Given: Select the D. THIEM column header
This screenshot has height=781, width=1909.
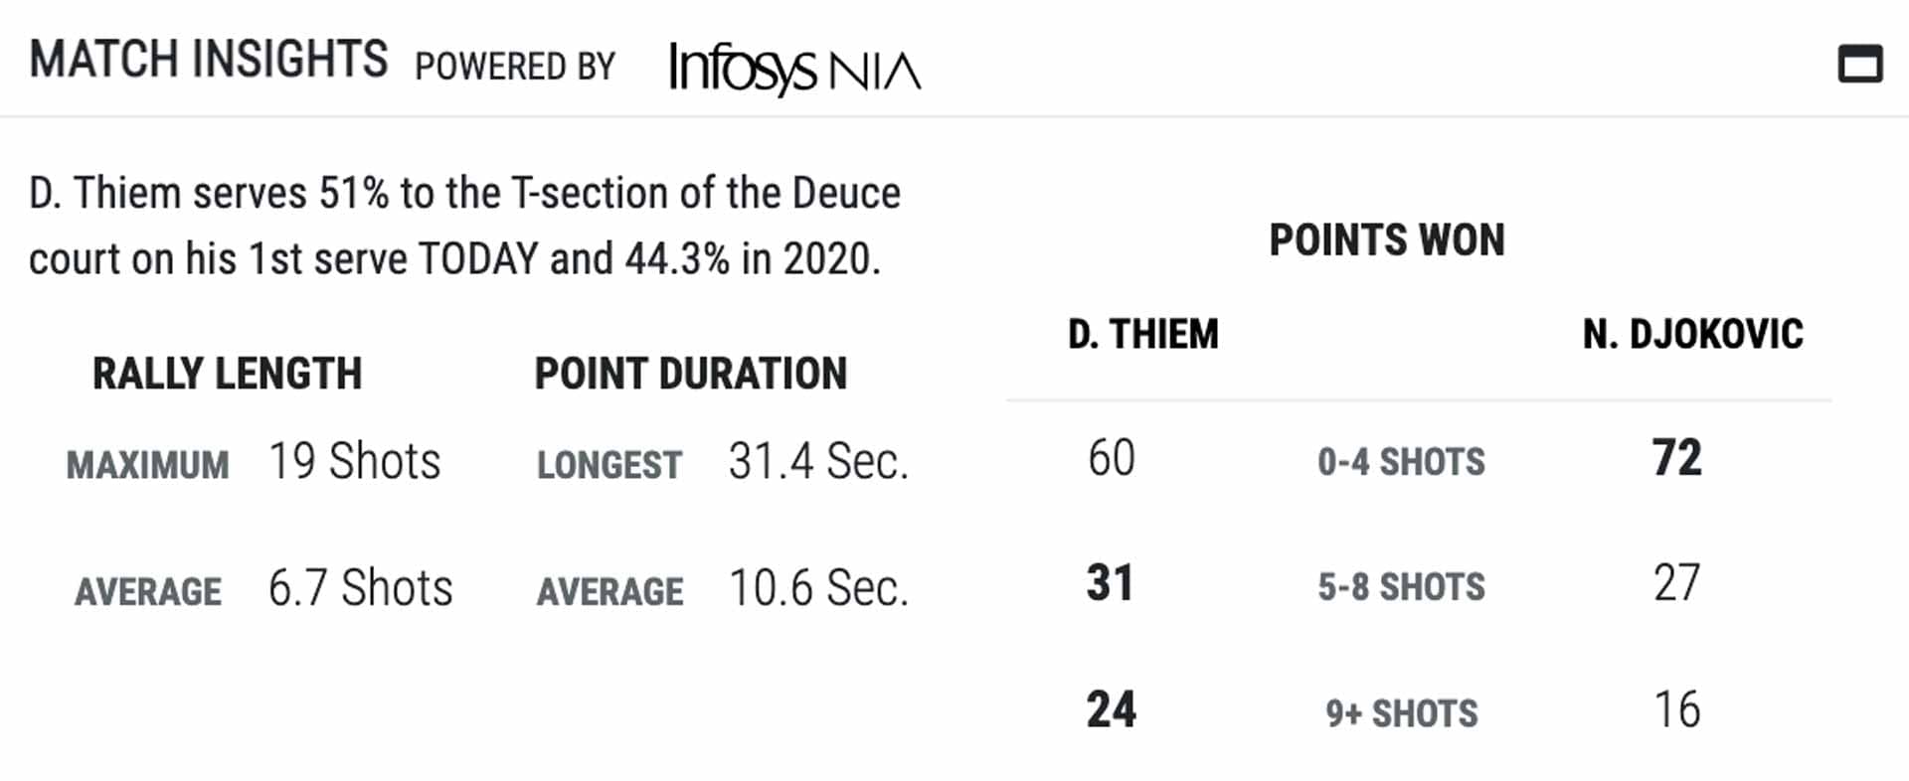Looking at the screenshot, I should 1143,334.
